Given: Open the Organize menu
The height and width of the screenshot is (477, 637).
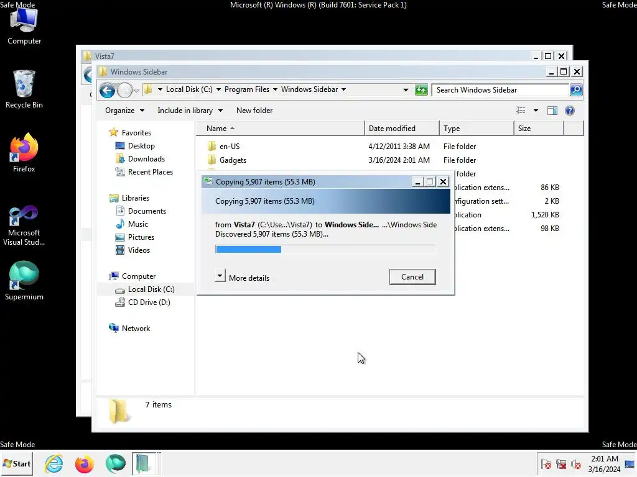Looking at the screenshot, I should (124, 111).
